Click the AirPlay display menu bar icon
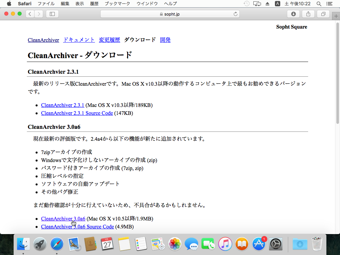 click(x=257, y=4)
